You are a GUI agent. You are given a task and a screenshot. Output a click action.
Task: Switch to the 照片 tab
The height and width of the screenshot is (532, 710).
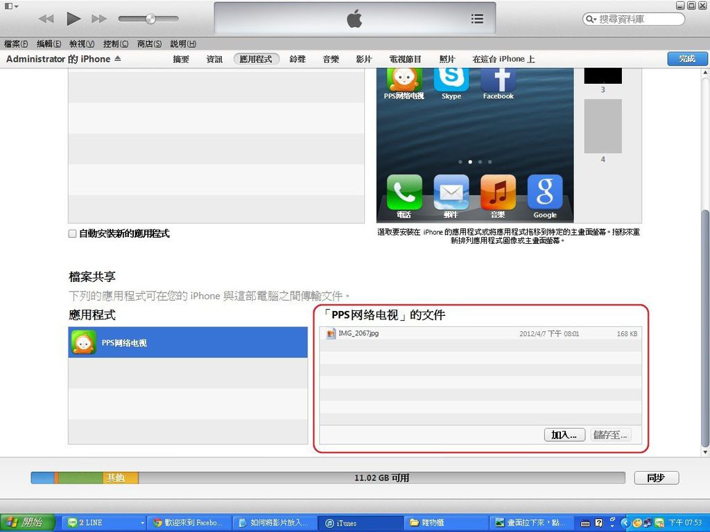tap(447, 60)
